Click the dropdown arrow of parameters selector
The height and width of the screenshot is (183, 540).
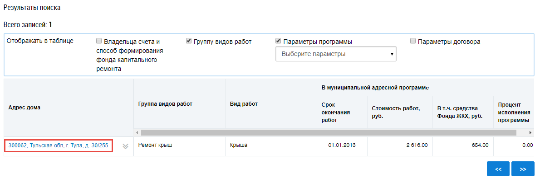tap(392, 54)
